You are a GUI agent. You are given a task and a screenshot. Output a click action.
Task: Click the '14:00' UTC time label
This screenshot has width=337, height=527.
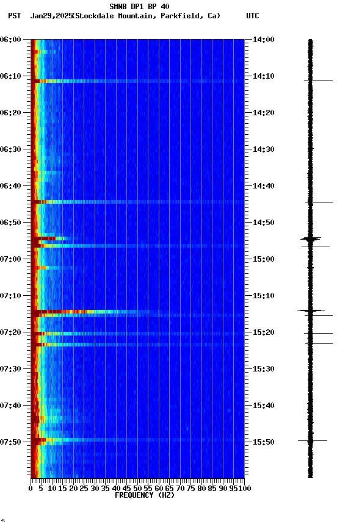[x=263, y=40]
